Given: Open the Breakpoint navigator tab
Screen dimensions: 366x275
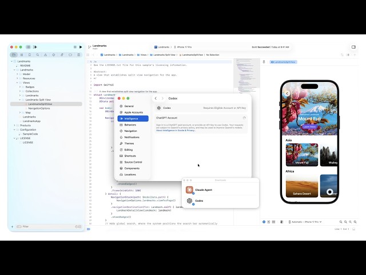Looking at the screenshot, I should pyautogui.click(x=70, y=55).
